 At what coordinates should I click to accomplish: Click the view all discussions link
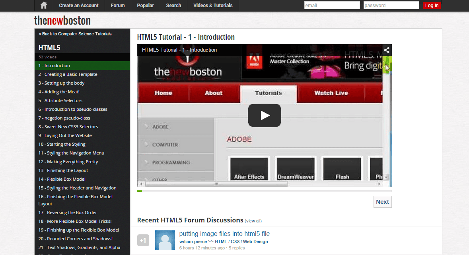tap(253, 221)
